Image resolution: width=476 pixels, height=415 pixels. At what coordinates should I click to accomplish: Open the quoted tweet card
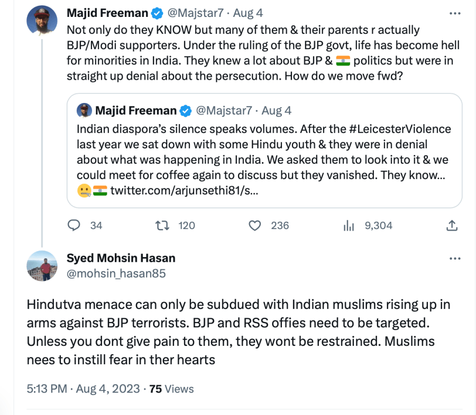point(264,158)
